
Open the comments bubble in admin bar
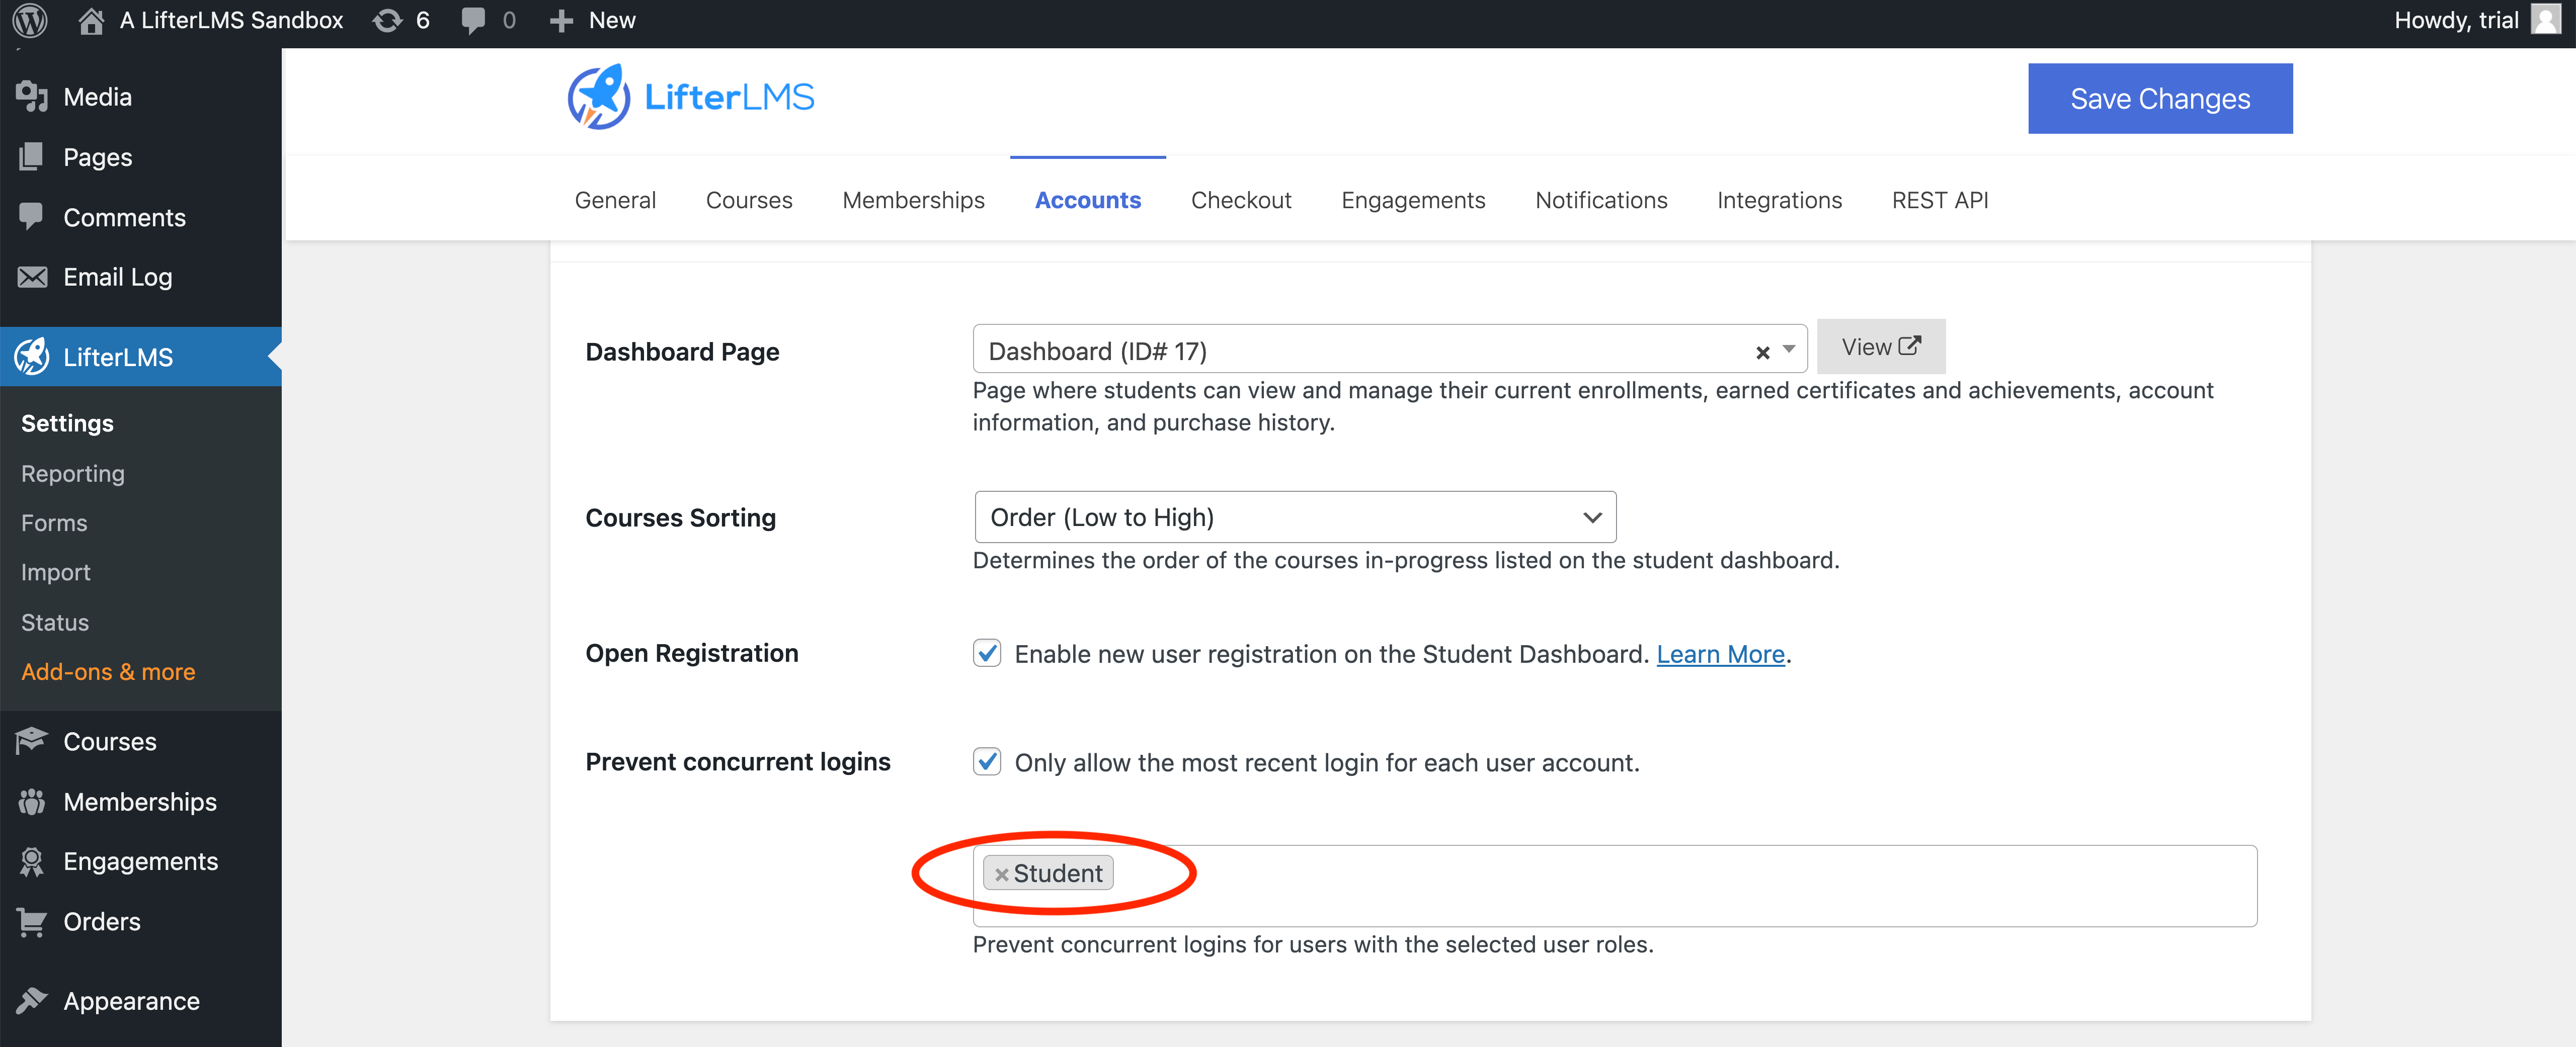click(x=474, y=20)
